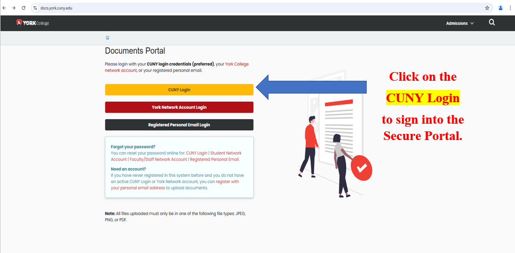Image resolution: width=515 pixels, height=253 pixels.
Task: Click the Documents Portal heading
Action: 135,51
